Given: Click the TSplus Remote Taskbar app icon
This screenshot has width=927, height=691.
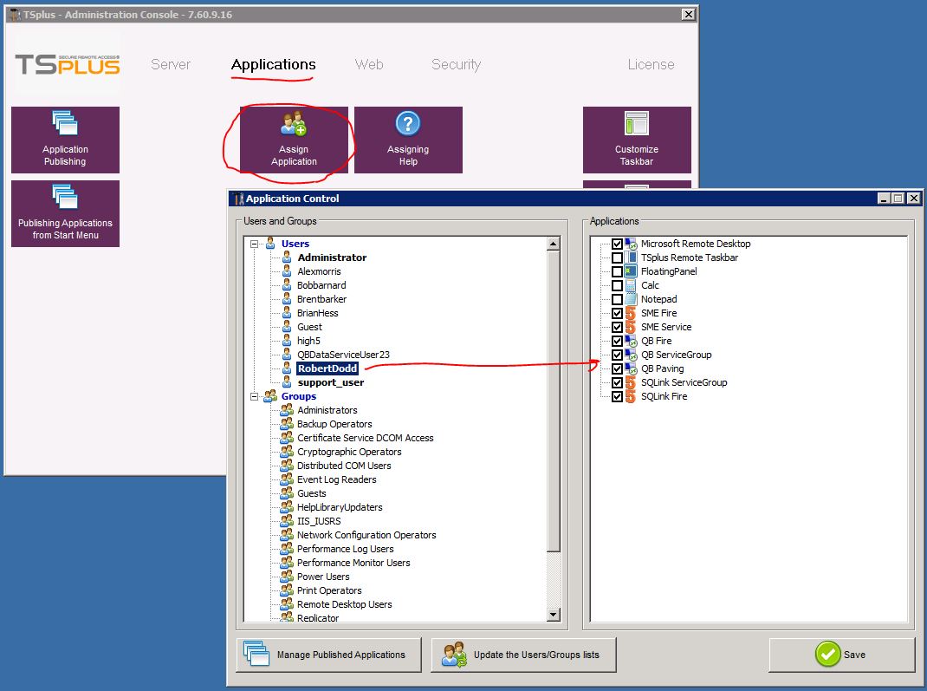Looking at the screenshot, I should tap(631, 257).
